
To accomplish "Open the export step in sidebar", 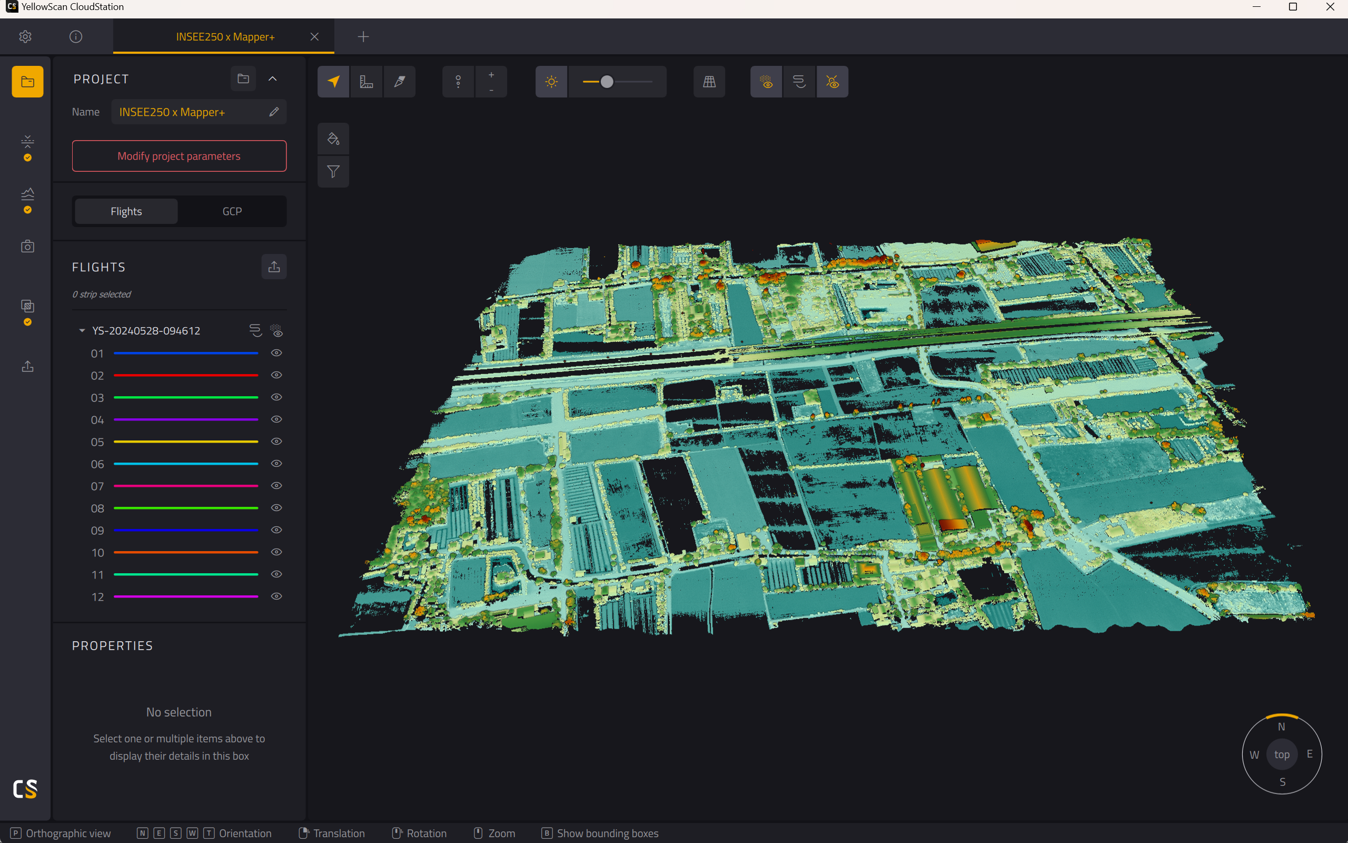I will tap(27, 366).
